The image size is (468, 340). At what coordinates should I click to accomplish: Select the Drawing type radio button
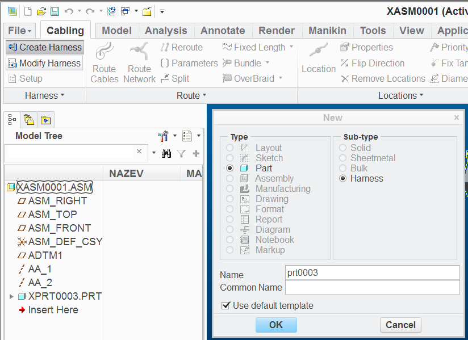coord(229,199)
